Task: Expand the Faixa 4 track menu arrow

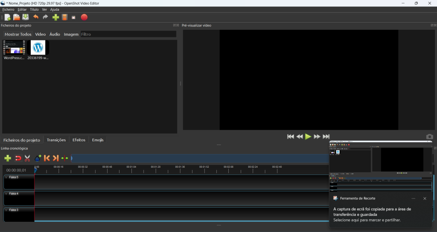Action: (6, 194)
